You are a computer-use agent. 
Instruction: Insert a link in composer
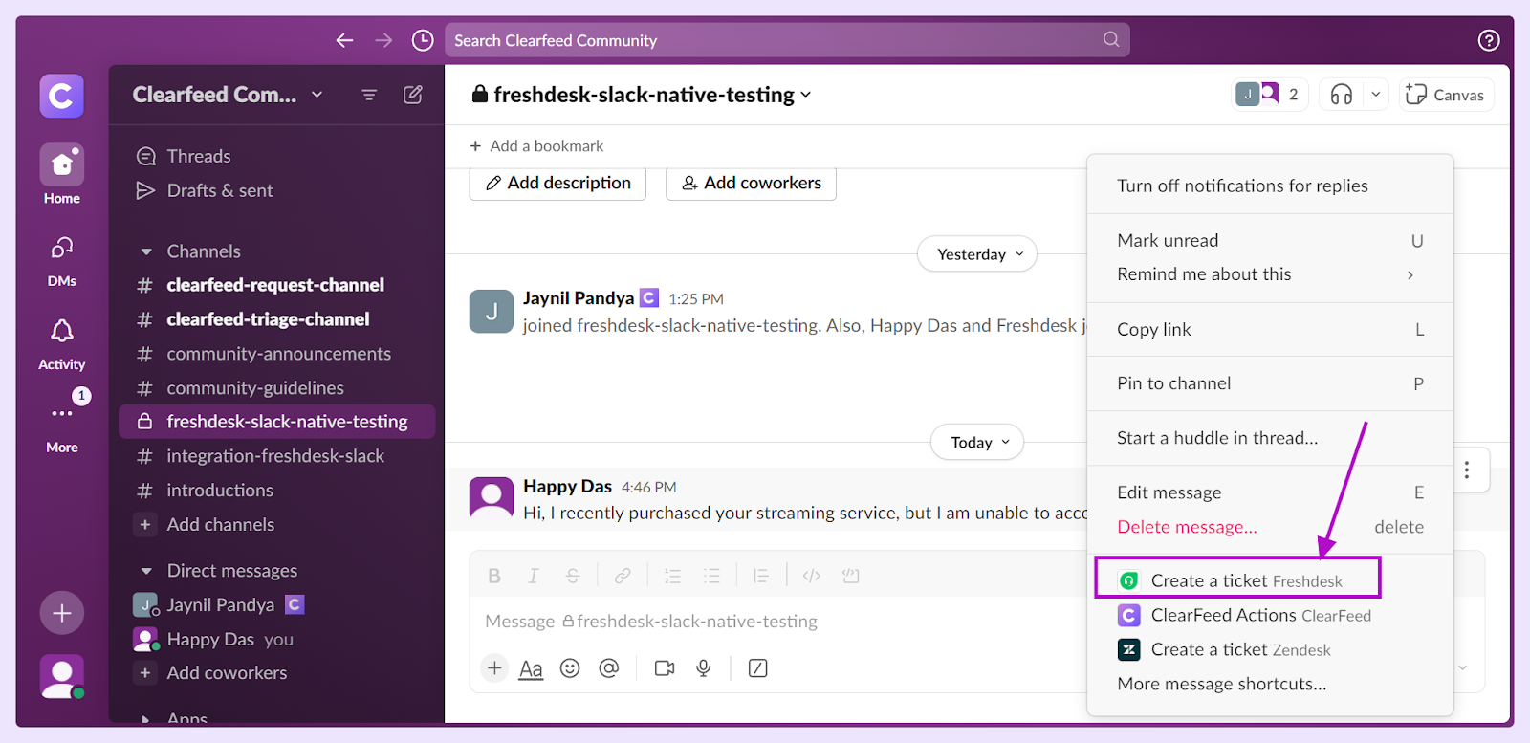click(623, 576)
